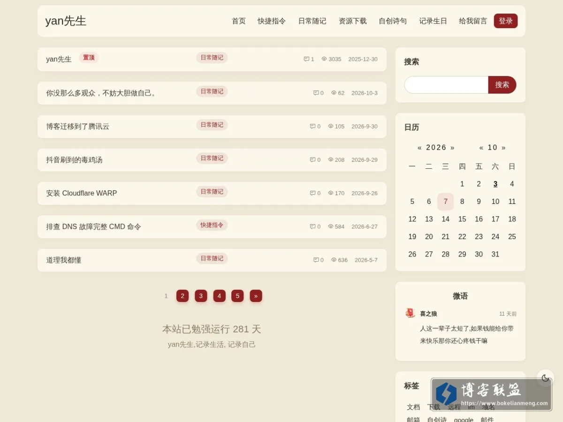The height and width of the screenshot is (422, 563).
Task: Click the date 2026-10-3
Action: point(365,93)
